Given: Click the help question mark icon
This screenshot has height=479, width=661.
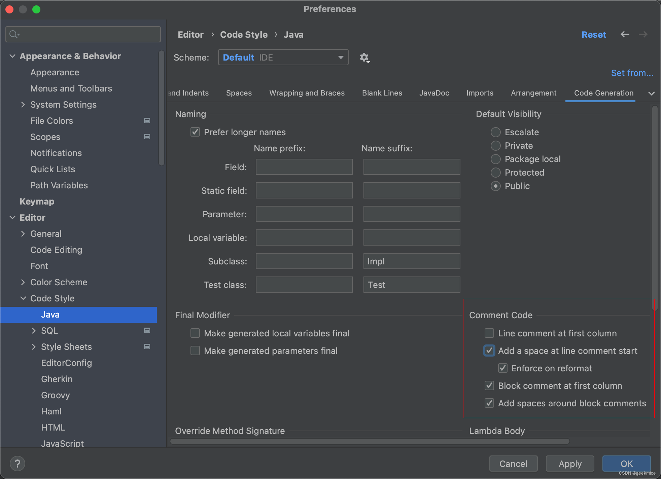Looking at the screenshot, I should tap(18, 464).
